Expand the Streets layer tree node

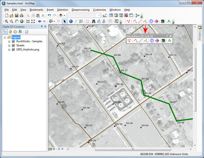(9, 46)
